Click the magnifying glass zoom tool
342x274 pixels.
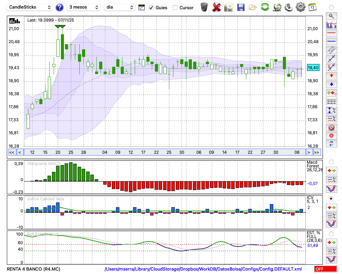coord(331,16)
